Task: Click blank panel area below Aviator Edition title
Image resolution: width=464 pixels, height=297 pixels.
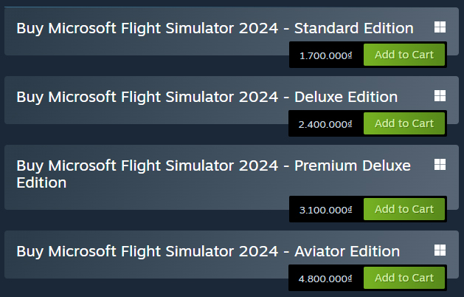Action: click(x=147, y=270)
